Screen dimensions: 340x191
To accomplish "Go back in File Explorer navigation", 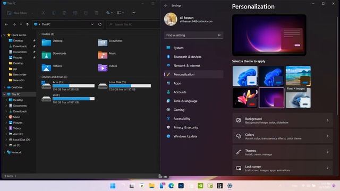I will coord(6,24).
